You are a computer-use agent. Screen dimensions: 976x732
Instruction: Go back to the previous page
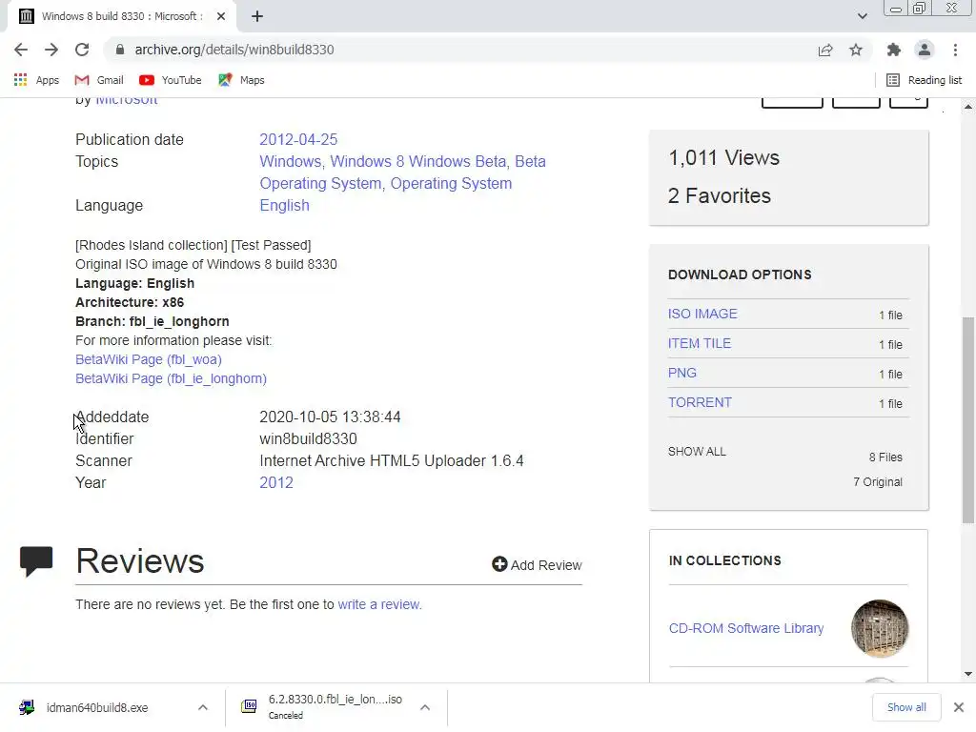pos(21,50)
